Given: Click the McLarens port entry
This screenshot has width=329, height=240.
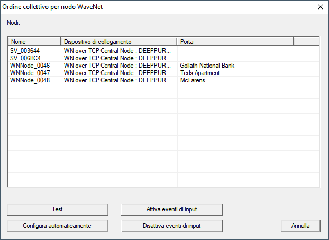Looking at the screenshot, I should coord(193,80).
